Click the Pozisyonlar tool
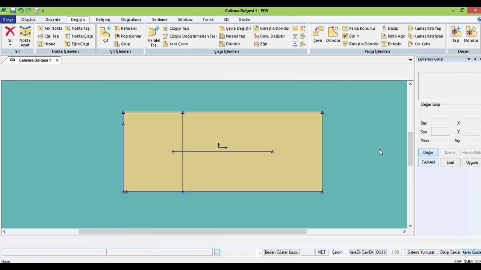This screenshot has width=481, height=270. point(128,36)
